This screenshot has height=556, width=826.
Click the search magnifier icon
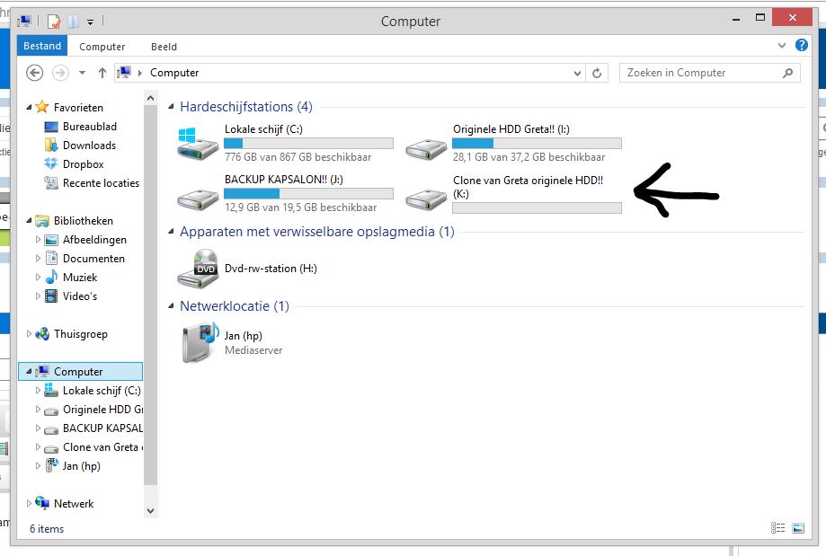[x=787, y=73]
